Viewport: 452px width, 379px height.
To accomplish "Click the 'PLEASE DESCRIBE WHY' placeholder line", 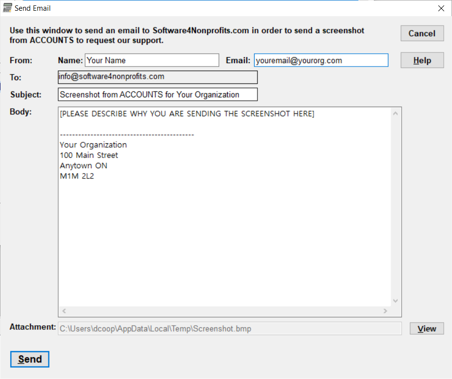I will (x=187, y=113).
